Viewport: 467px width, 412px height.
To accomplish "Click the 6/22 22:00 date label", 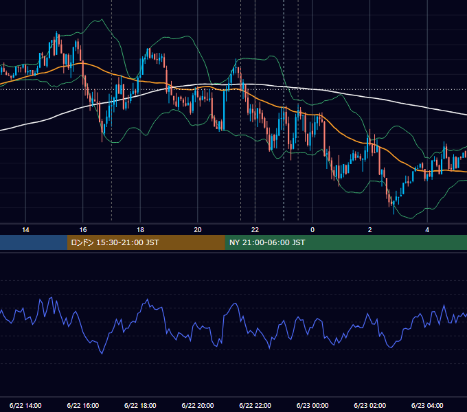I will tap(255, 405).
